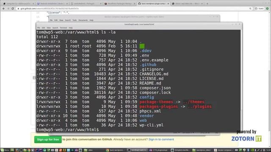
Task: Switch to the 'wordpress_ddev' folder taskbar entry
Action: (x=202, y=150)
